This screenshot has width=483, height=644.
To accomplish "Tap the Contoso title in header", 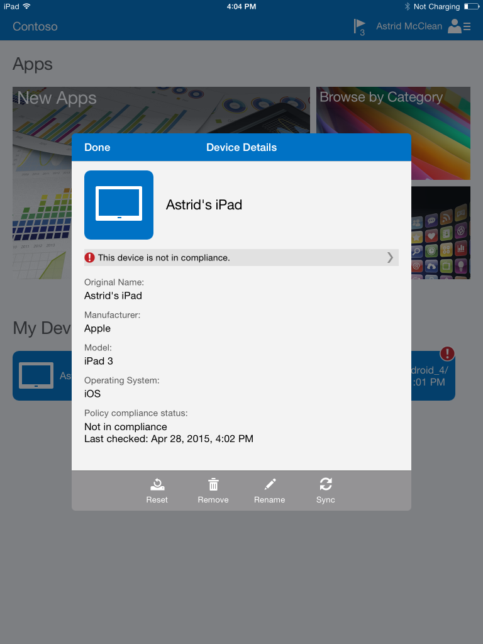I will 35,26.
